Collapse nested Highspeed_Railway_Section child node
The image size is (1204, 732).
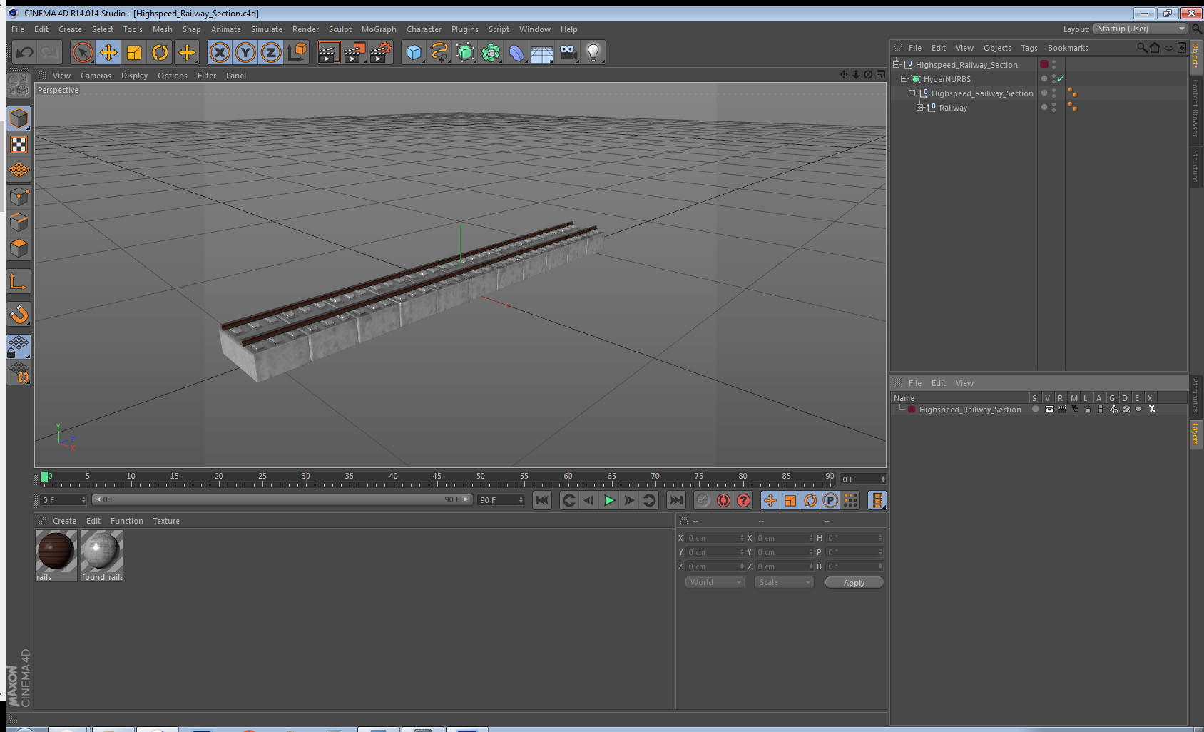coord(912,93)
